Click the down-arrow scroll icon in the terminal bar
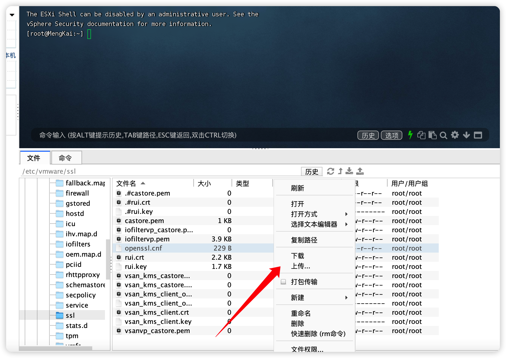The width and height of the screenshot is (506, 358). click(466, 135)
